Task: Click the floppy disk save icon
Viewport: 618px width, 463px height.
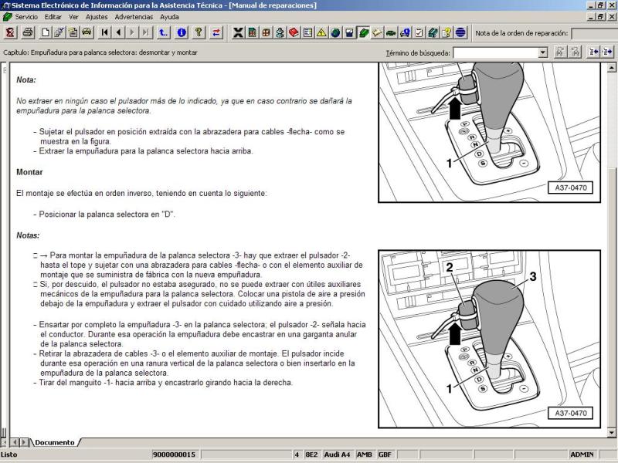Action: pos(349,32)
